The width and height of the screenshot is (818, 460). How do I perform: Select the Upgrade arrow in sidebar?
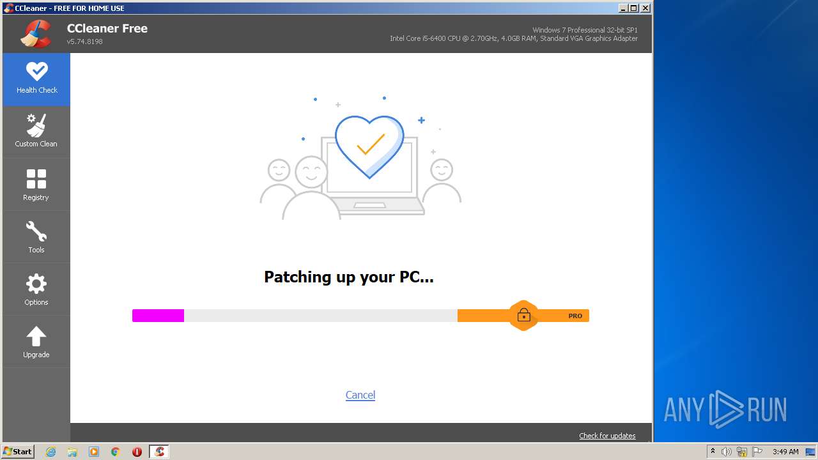coord(36,342)
